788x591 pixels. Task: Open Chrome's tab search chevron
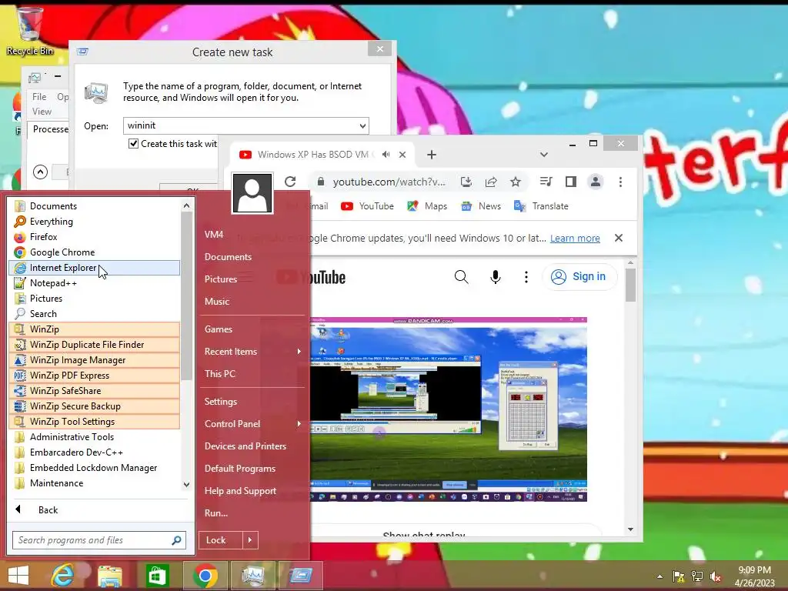[x=544, y=154]
